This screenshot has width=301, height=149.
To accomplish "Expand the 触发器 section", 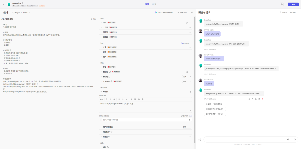I will [x=101, y=37].
